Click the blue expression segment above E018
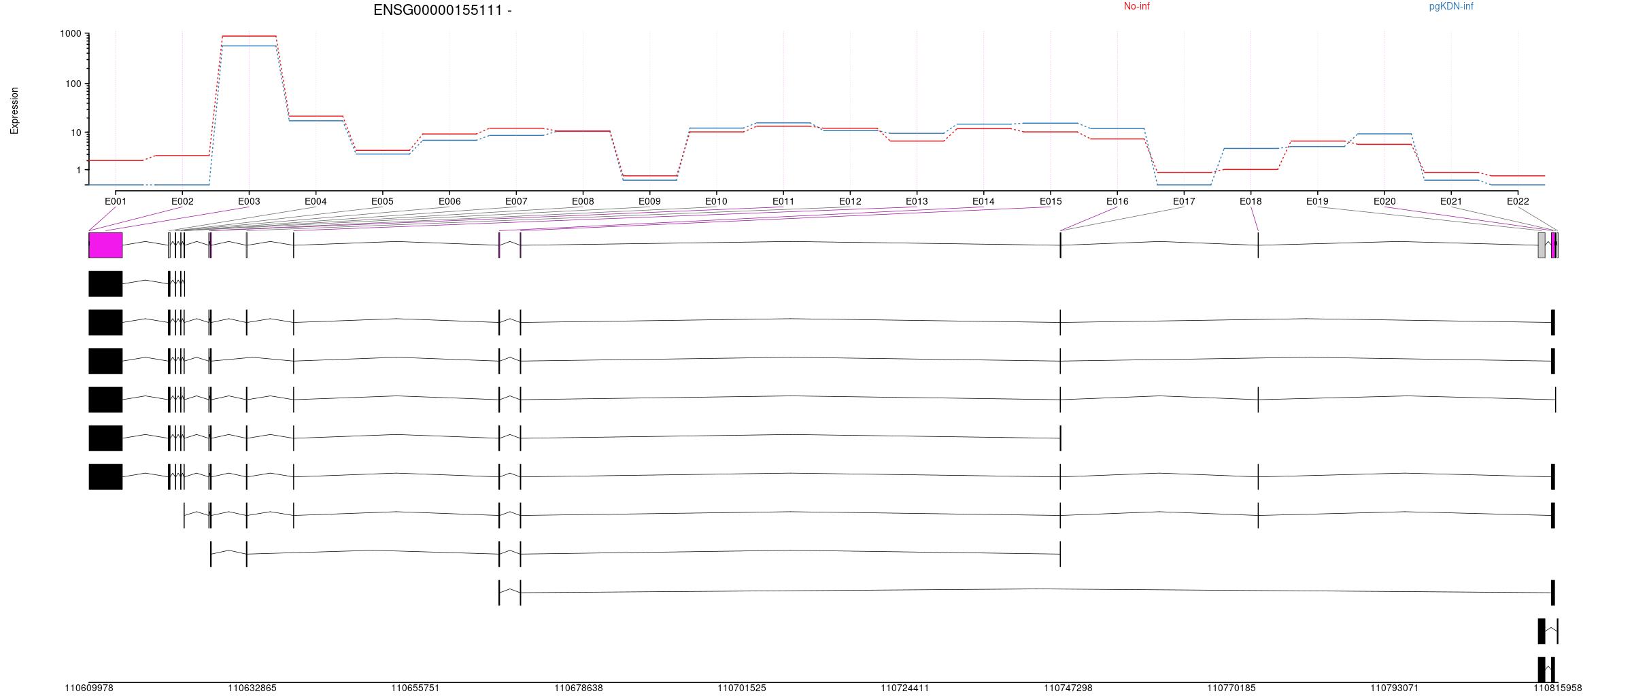Screen dimensions: 1632x700 pyautogui.click(x=1251, y=148)
